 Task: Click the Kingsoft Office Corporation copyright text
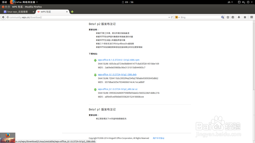[x=119, y=138]
